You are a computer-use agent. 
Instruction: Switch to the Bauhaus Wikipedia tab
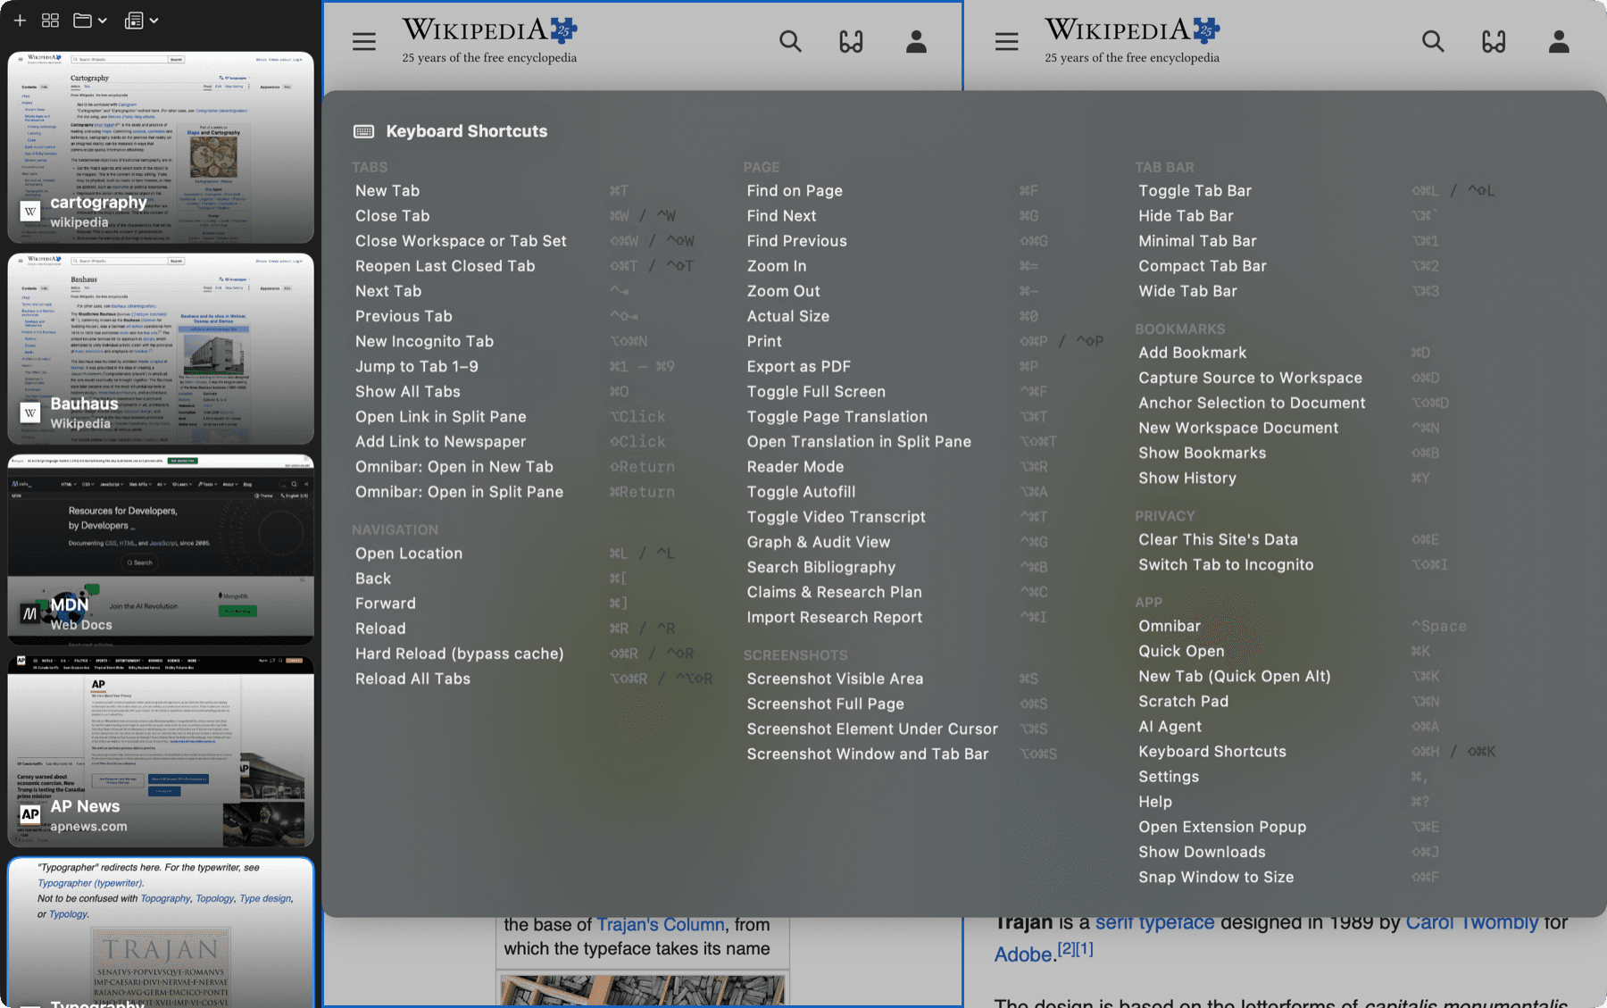tap(161, 349)
